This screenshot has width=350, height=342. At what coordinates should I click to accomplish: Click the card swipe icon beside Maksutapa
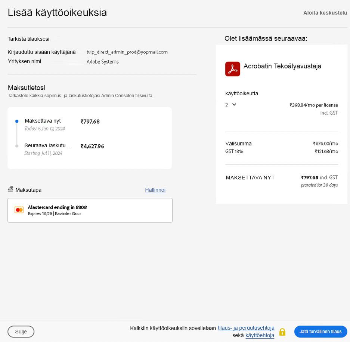10,189
